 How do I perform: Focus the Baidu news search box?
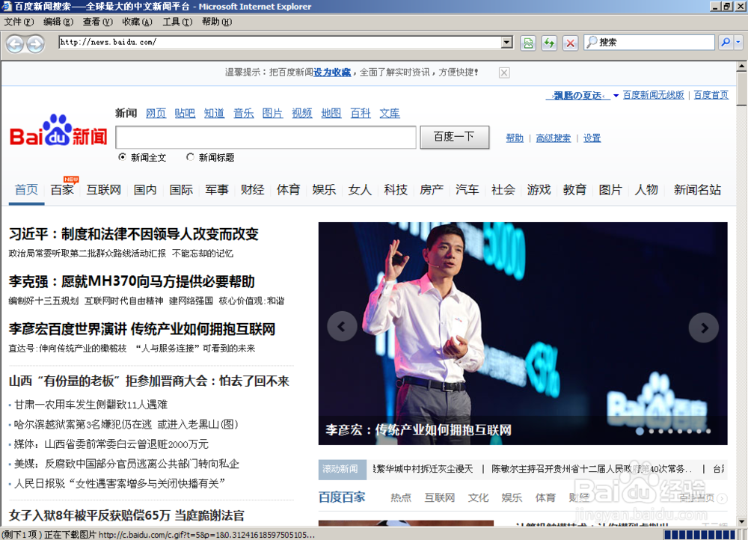click(266, 138)
